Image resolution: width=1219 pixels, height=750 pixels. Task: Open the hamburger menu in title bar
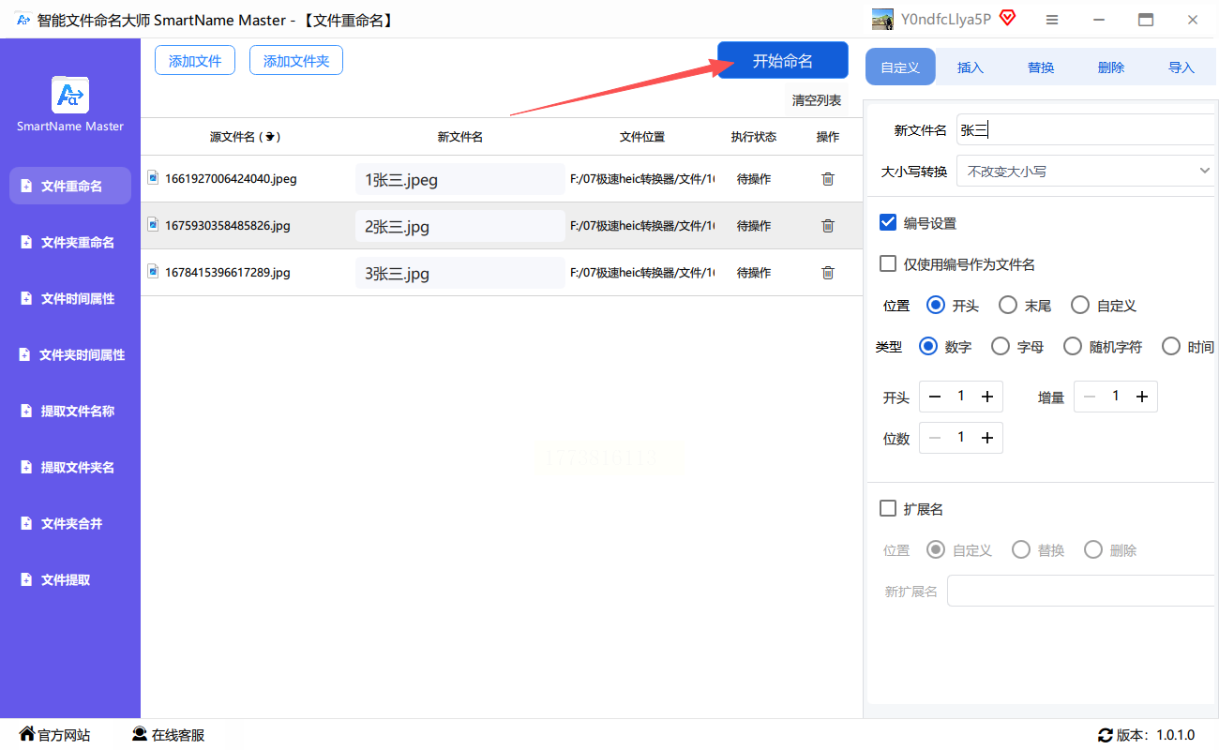[x=1052, y=20]
